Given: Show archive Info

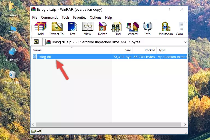Looking at the screenshot, I should (147, 28).
